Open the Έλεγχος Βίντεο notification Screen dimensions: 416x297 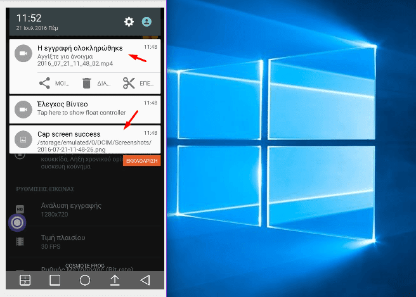click(85, 110)
